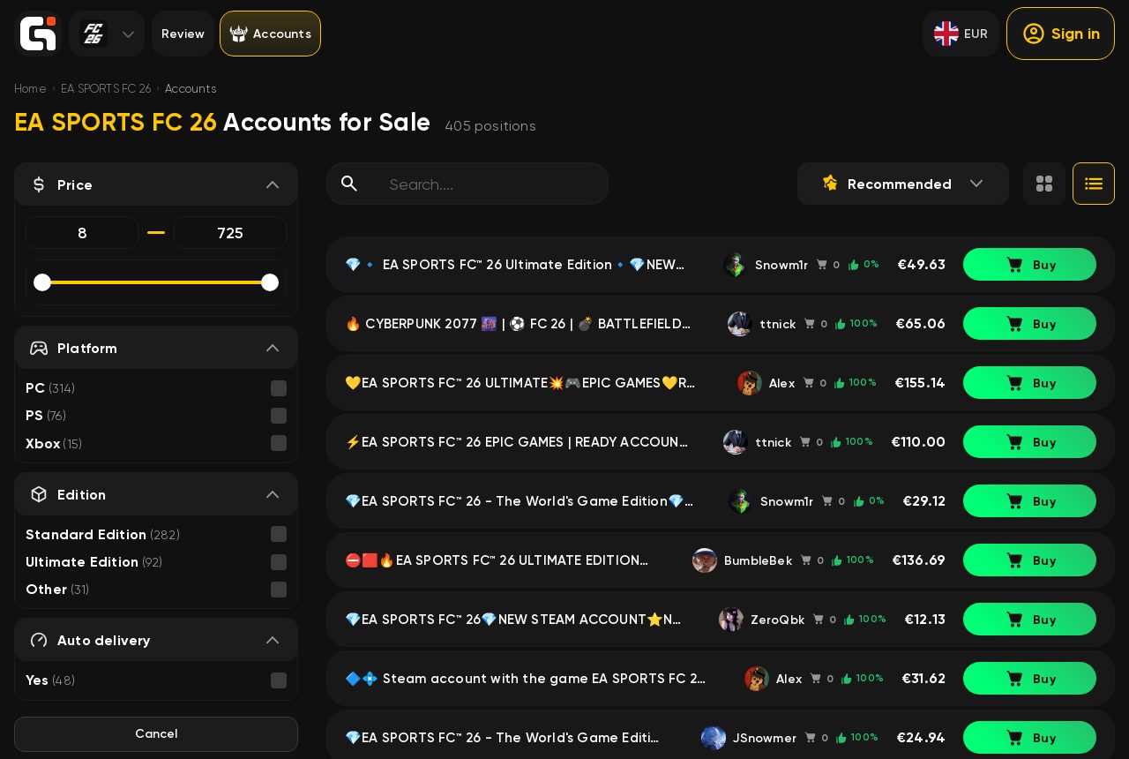Collapse the Auto delivery section
Screen dimensions: 1129x759
[x=273, y=640]
